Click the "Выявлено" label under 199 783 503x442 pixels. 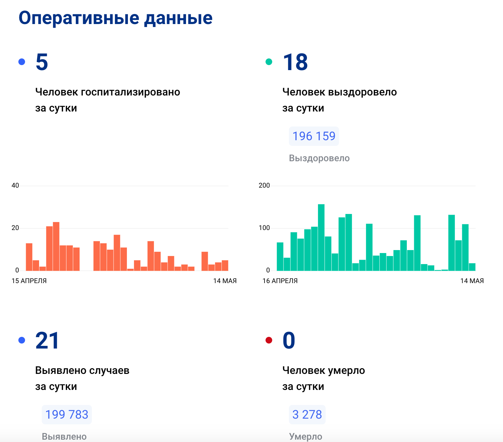point(64,437)
